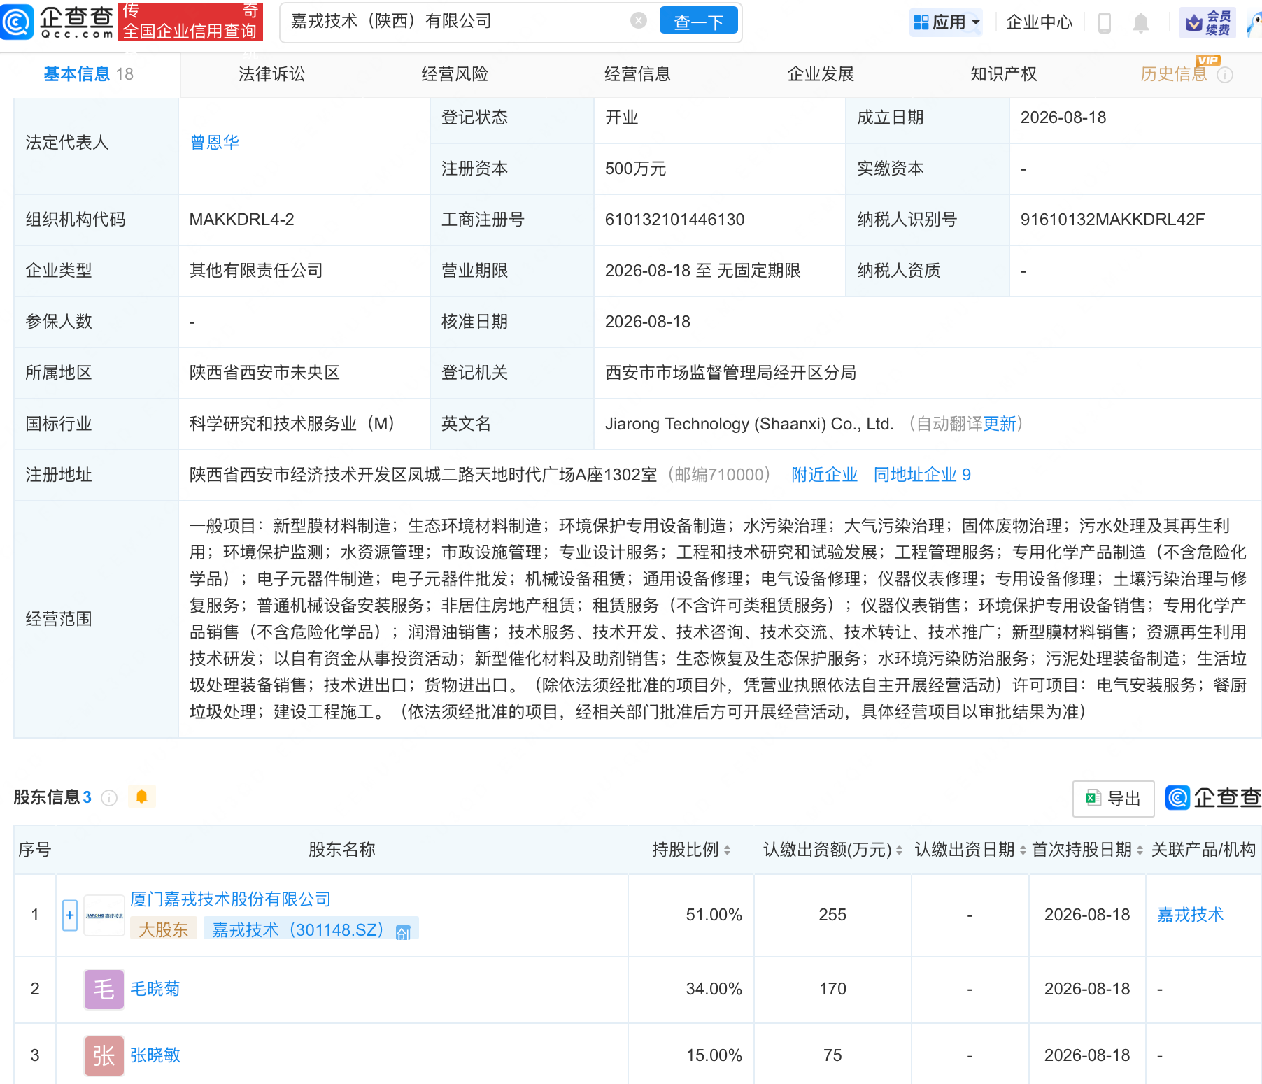Click info icon next to 股东信息 heading
This screenshot has height=1084, width=1262.
pos(109,797)
